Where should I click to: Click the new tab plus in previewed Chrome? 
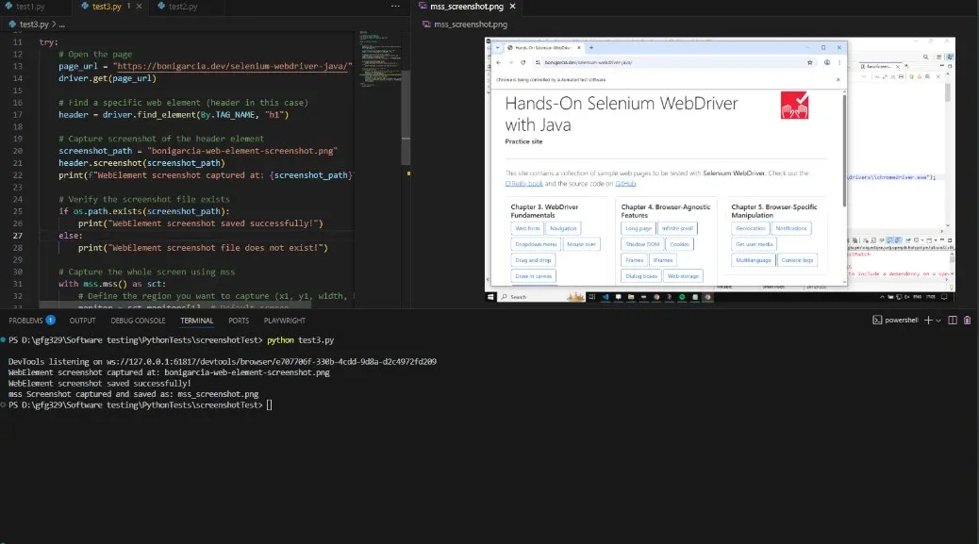tap(591, 47)
